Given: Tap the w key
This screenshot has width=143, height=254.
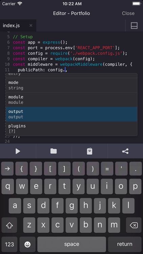Looking at the screenshot, I should (x=22, y=186).
